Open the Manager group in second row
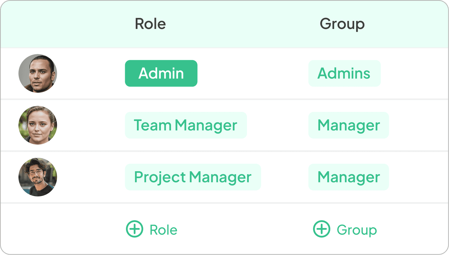 (x=349, y=125)
